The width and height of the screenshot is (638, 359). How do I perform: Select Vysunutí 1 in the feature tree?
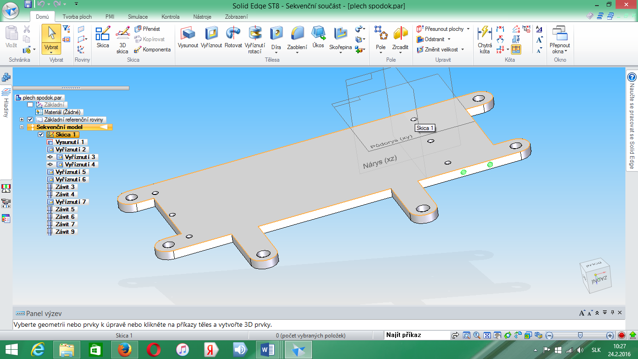click(x=67, y=142)
